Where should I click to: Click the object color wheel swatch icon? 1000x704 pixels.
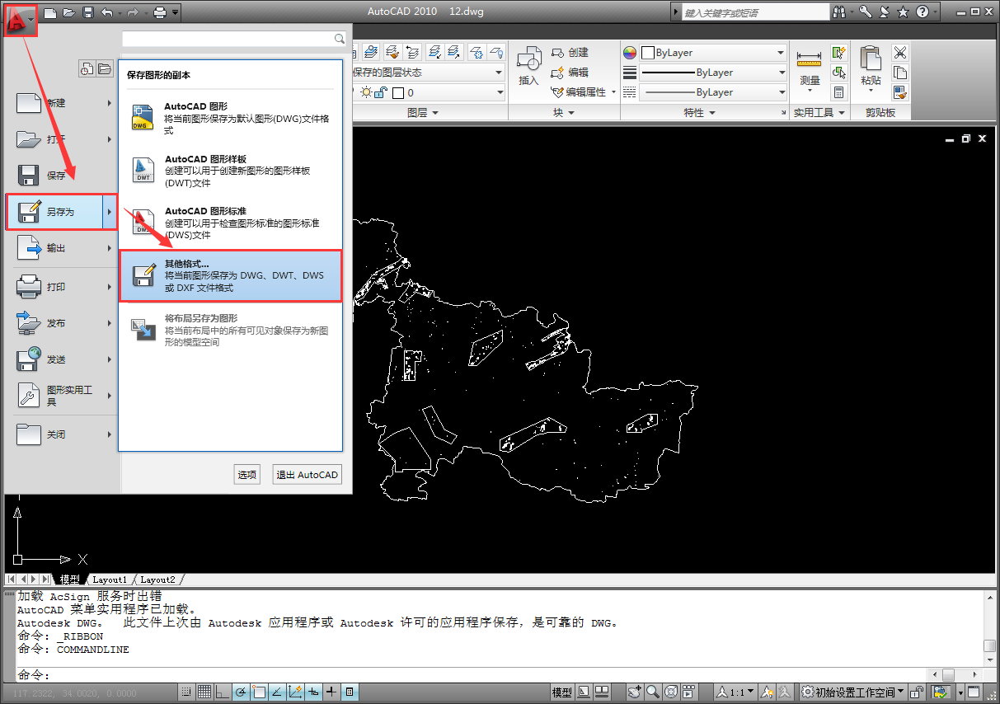point(630,53)
